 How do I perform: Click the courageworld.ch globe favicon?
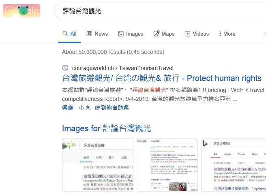65,68
